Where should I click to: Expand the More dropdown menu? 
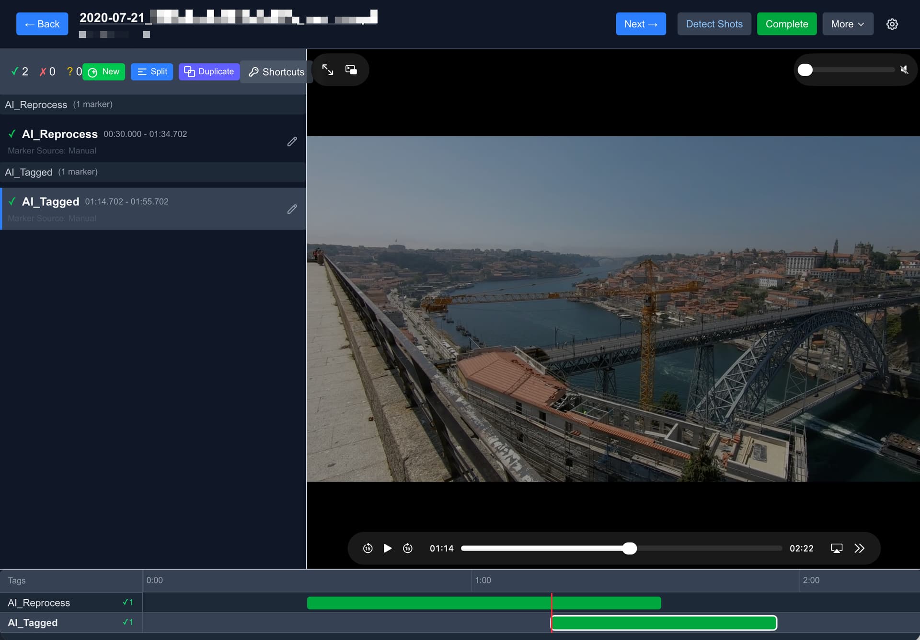pos(847,24)
